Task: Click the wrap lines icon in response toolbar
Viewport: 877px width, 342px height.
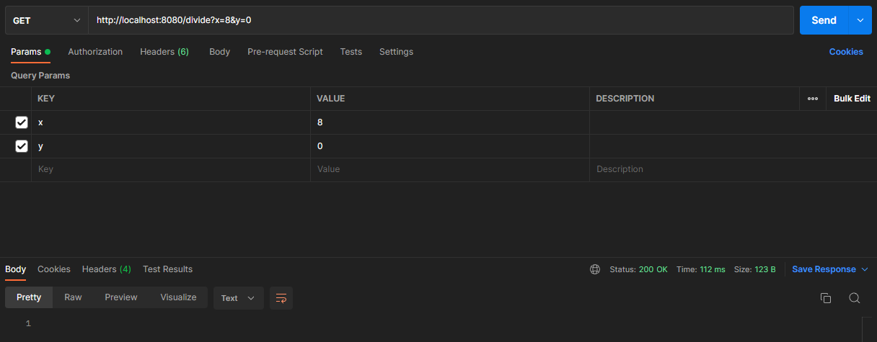Action: [x=281, y=298]
